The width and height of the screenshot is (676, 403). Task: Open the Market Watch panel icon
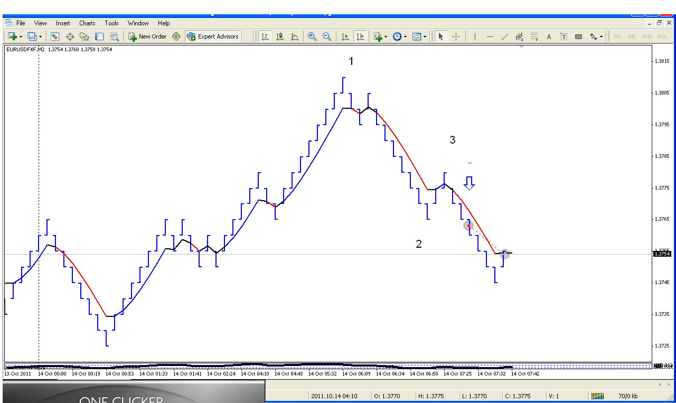click(55, 36)
